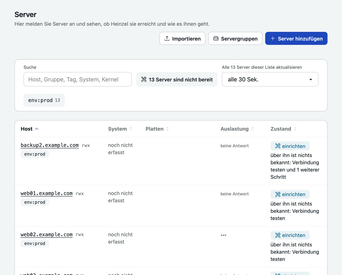Click the Host column header text
Image resolution: width=342 pixels, height=275 pixels.
pyautogui.click(x=27, y=129)
